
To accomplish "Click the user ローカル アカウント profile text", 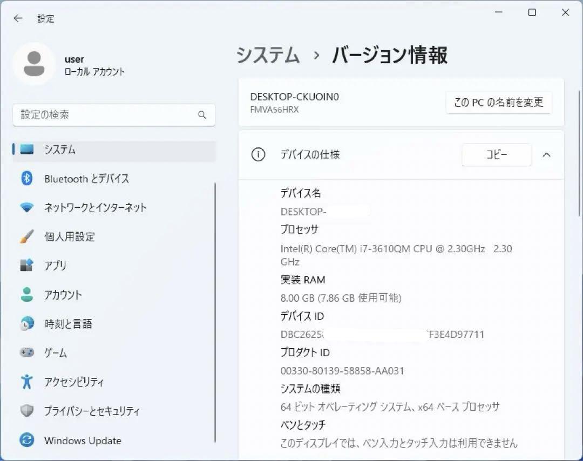I will pos(94,65).
